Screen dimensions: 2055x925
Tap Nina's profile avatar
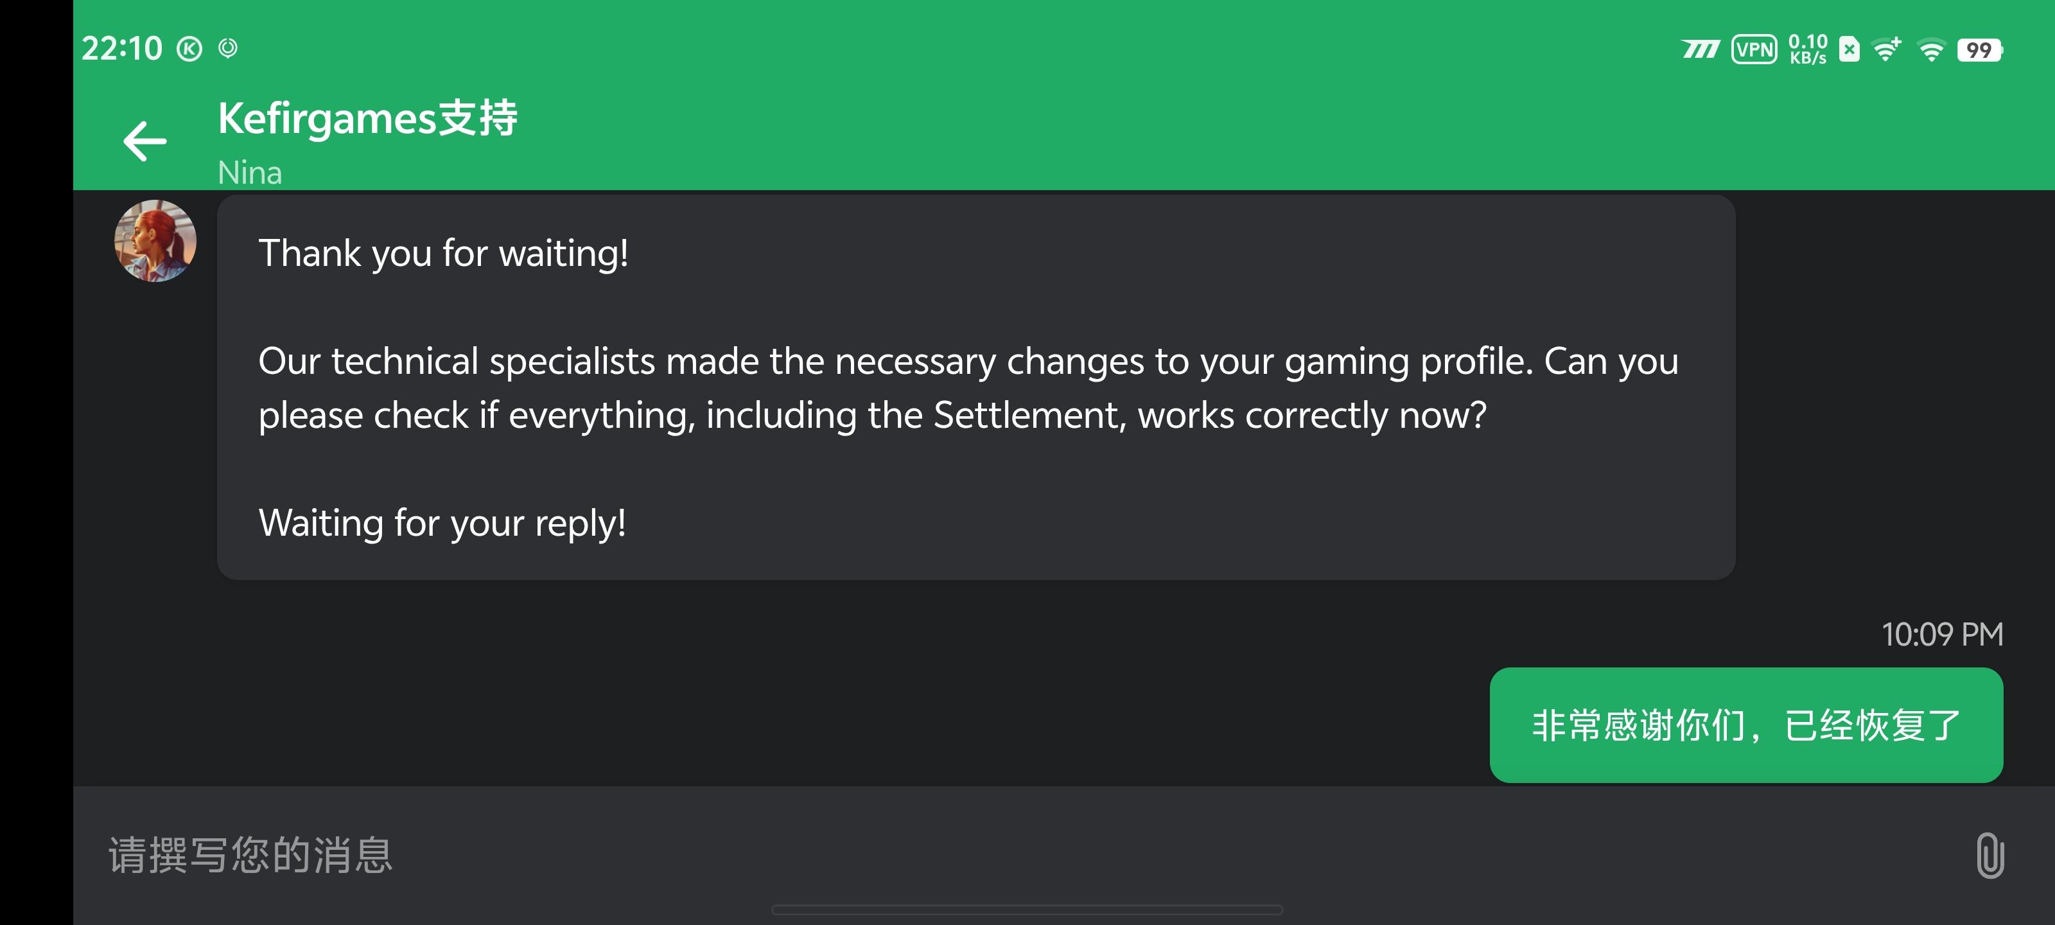tap(155, 241)
